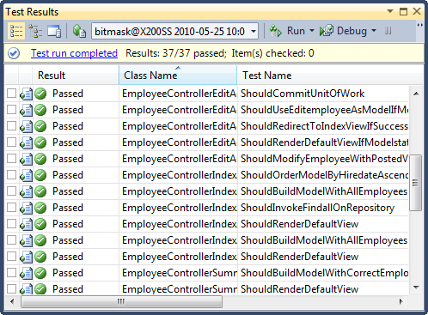Select the ShouldCommitUnitOfWork test name
This screenshot has height=315, width=428.
[303, 94]
